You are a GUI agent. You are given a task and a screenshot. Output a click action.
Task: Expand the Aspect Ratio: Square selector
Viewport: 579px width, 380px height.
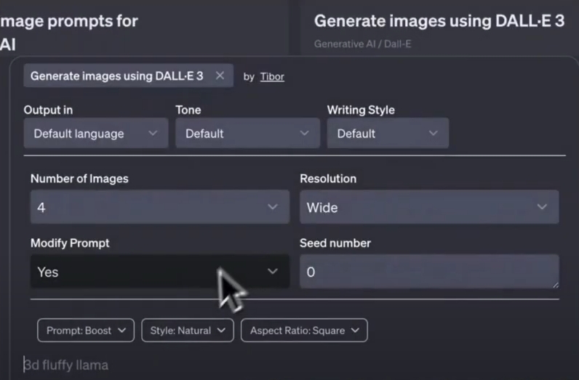pyautogui.click(x=304, y=330)
